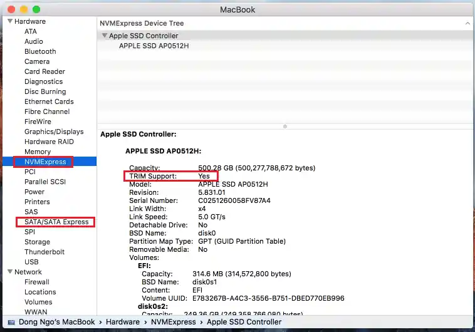
Task: Select ATA in the sidebar
Action: pos(31,31)
